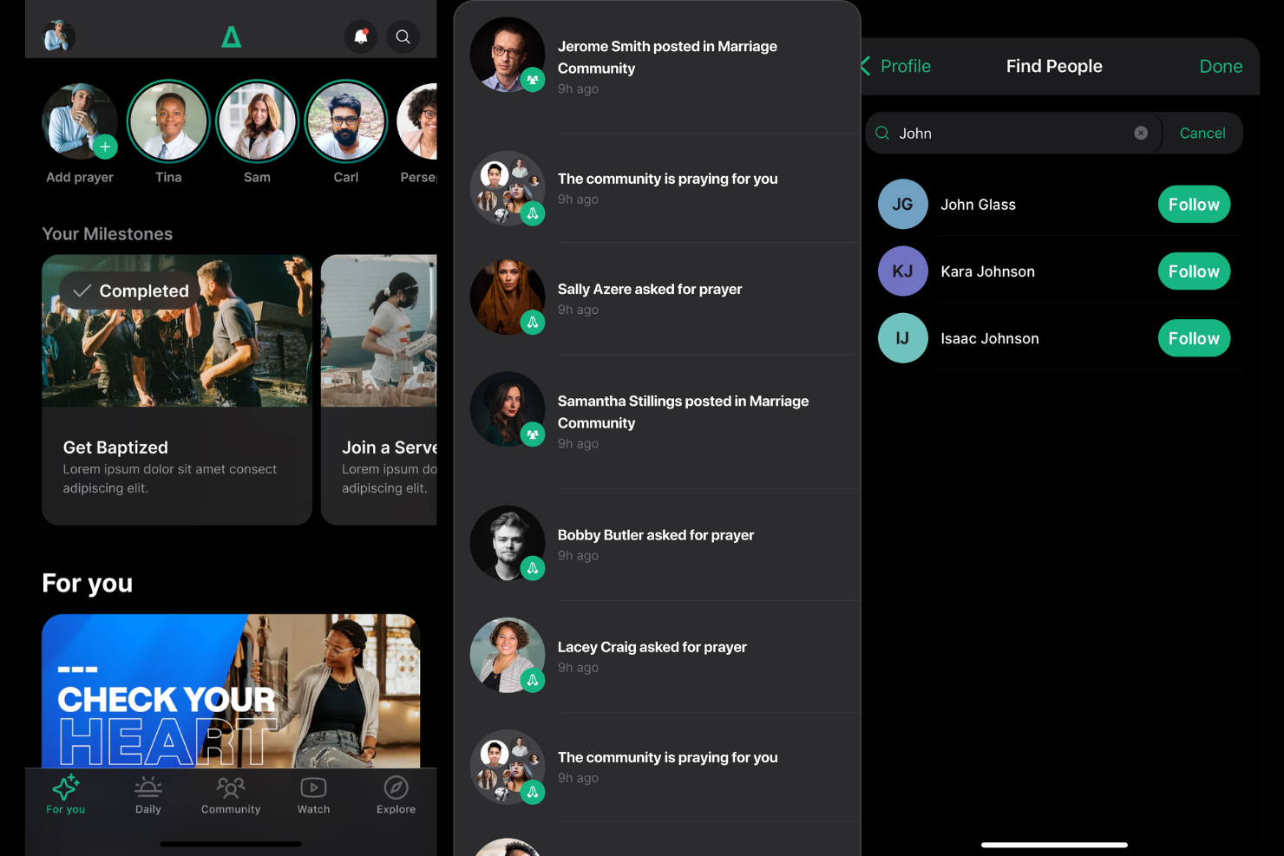This screenshot has height=856, width=1284.
Task: Tap Samantha Stillings' avatar
Action: click(508, 409)
